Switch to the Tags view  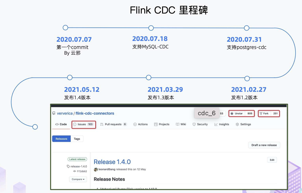[77, 139]
